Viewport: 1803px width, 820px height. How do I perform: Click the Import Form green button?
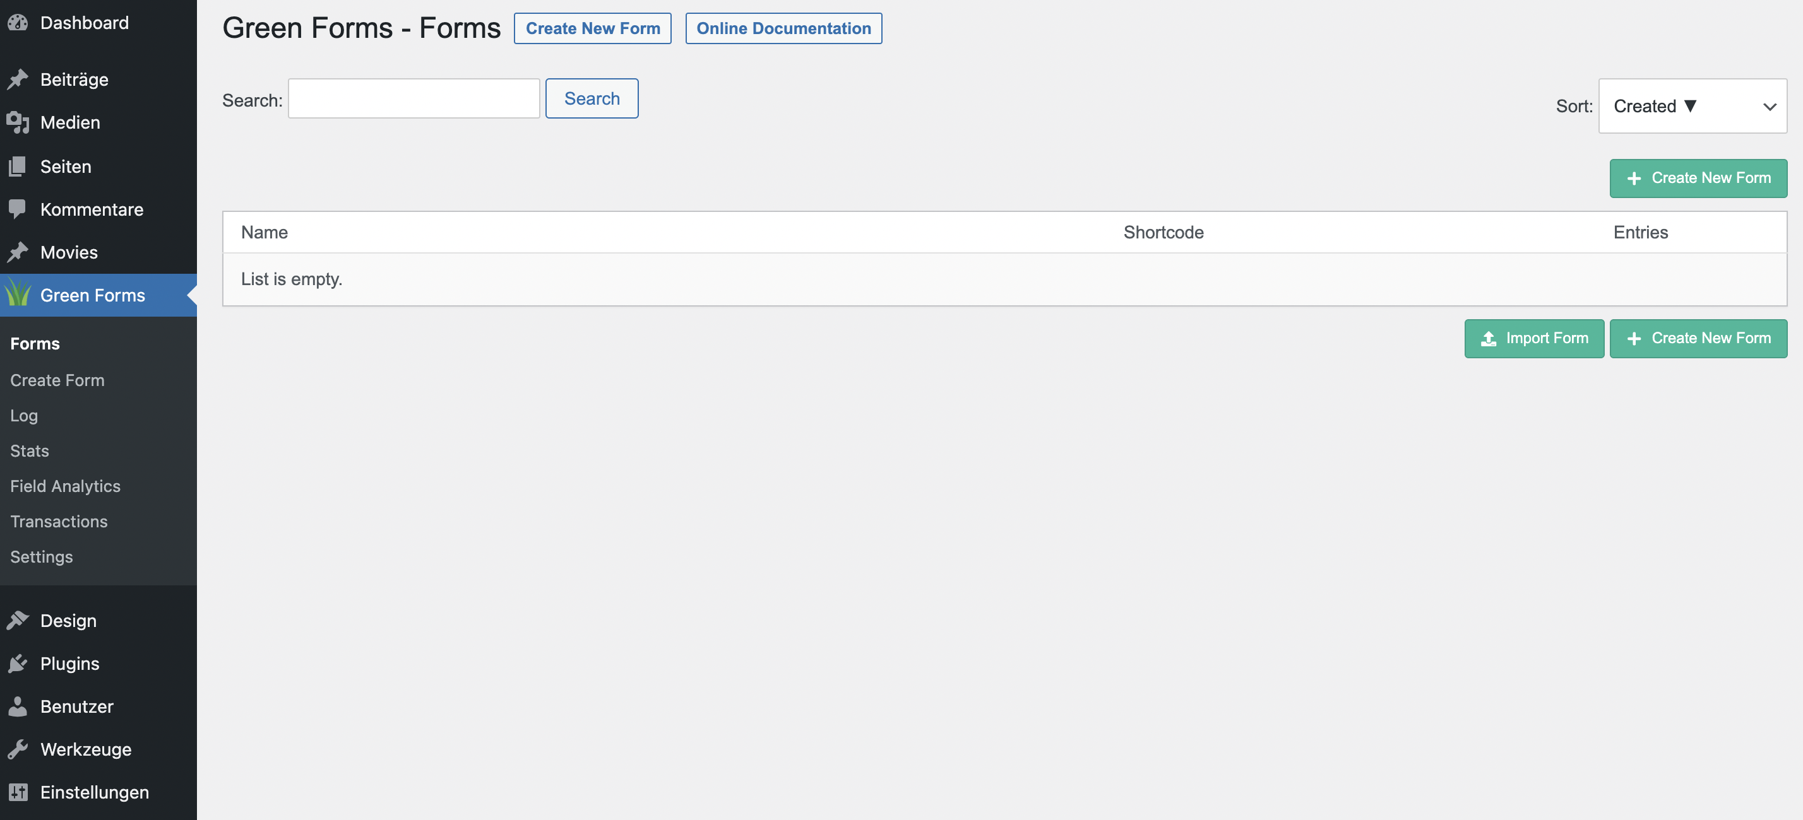pyautogui.click(x=1533, y=338)
